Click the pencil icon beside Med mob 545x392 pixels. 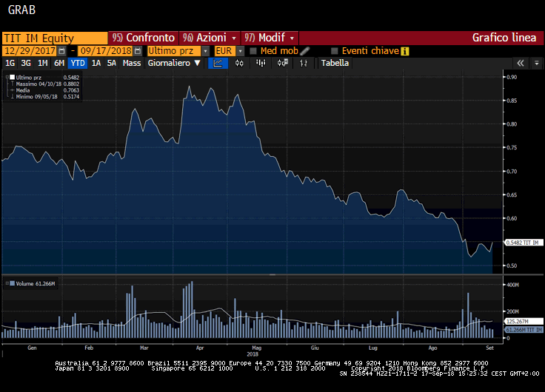pyautogui.click(x=305, y=51)
